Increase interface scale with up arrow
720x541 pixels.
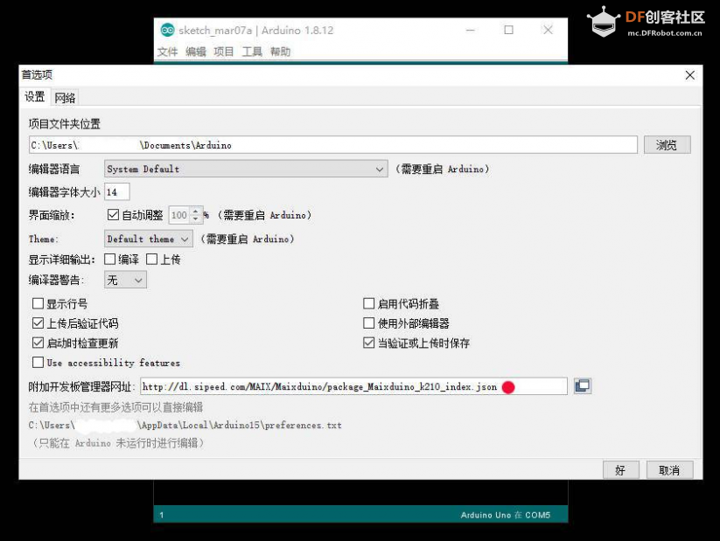click(x=196, y=211)
